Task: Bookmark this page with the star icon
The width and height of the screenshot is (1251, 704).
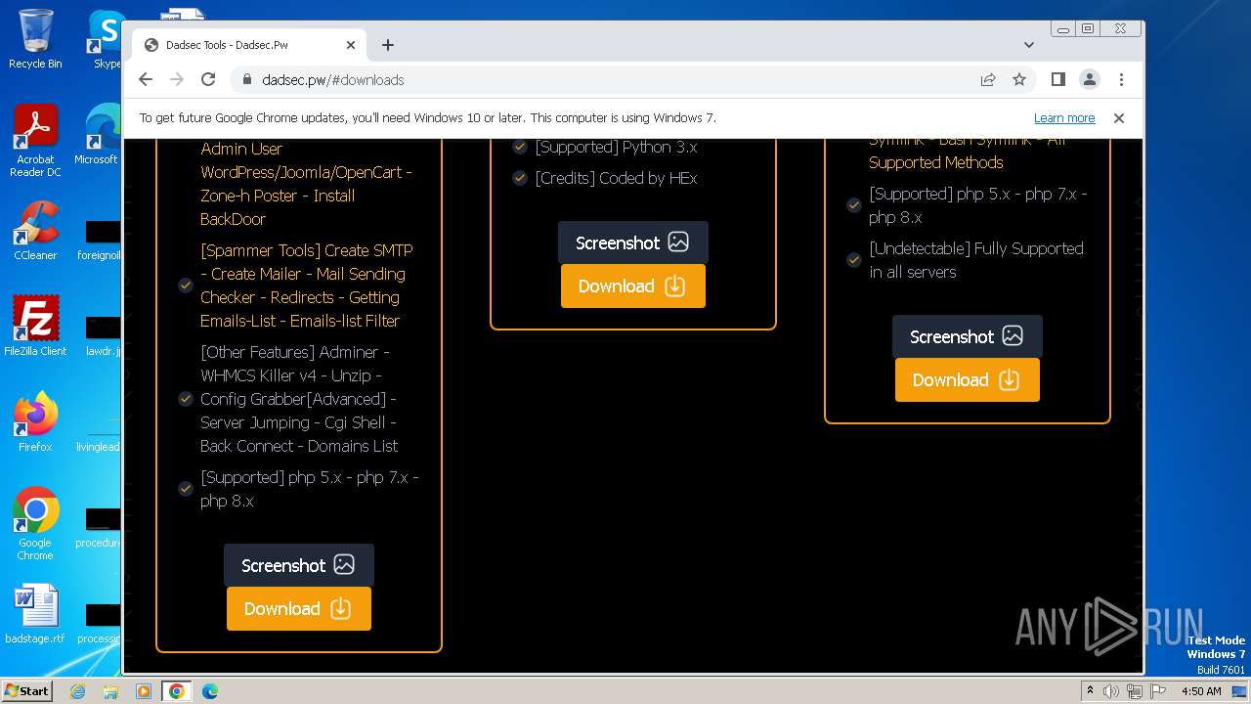Action: pos(1019,79)
